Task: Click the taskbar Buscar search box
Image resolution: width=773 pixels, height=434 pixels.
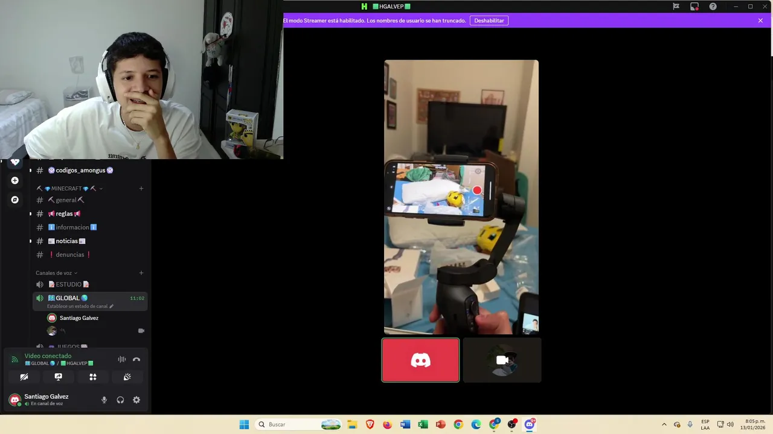Action: coord(298,424)
